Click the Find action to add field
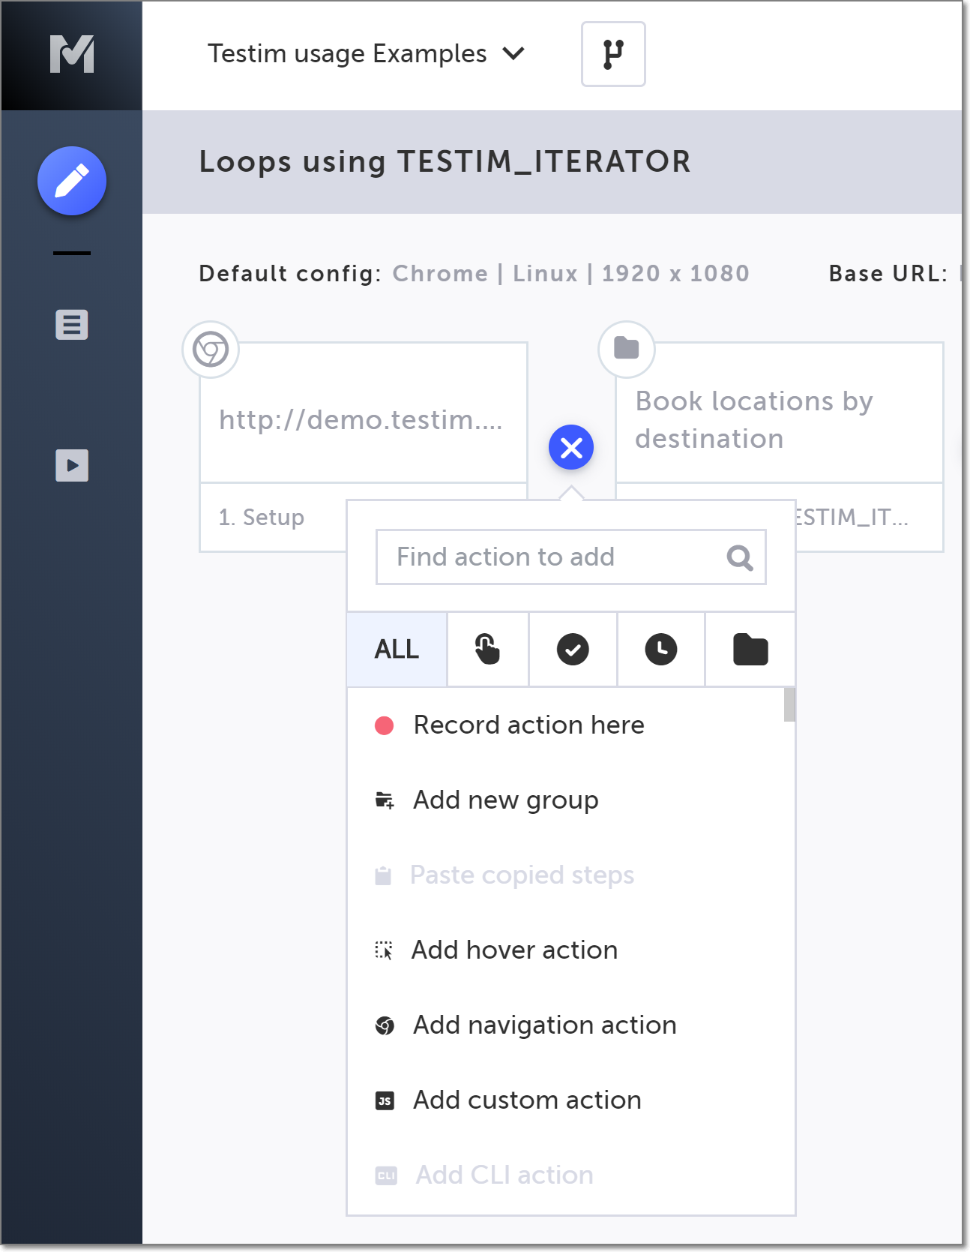The image size is (970, 1252). point(570,557)
